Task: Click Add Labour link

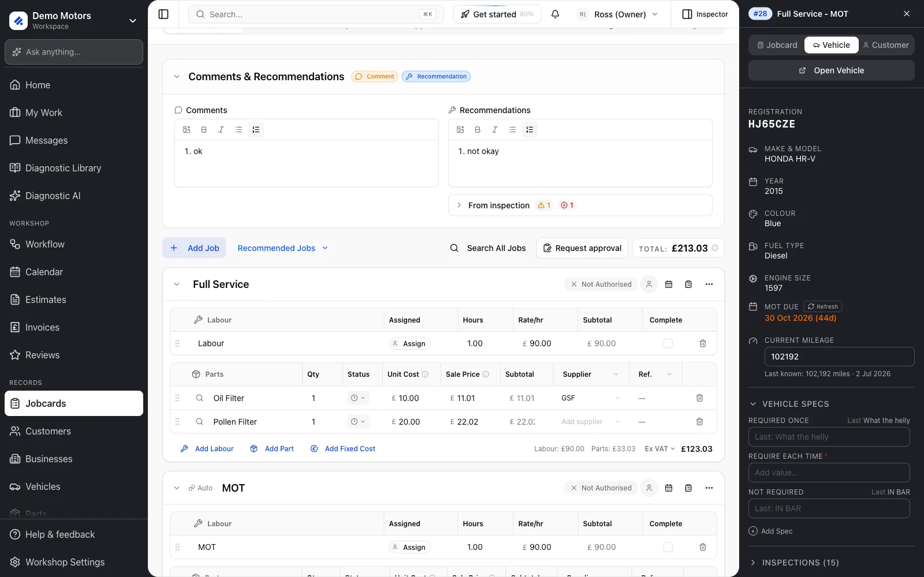Action: coord(207,449)
